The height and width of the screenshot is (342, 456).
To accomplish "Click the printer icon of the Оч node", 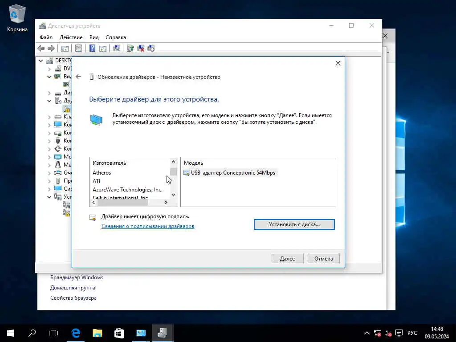I will point(58,173).
